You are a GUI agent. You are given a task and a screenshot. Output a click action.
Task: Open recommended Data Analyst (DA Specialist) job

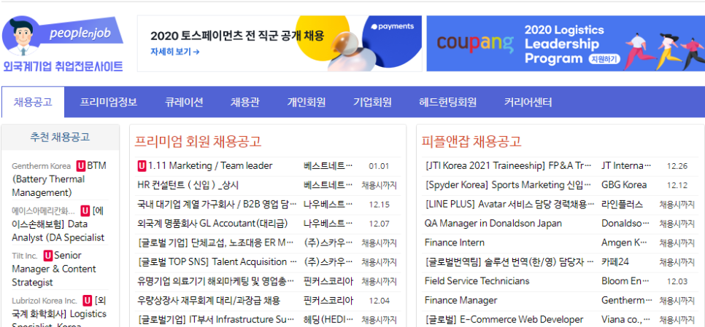58,224
